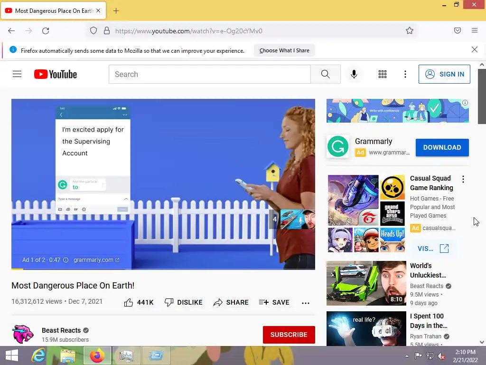Screen dimensions: 486x365
Task: Click the Beast Reacts name under World's Unluckiest
Action: click(x=427, y=286)
